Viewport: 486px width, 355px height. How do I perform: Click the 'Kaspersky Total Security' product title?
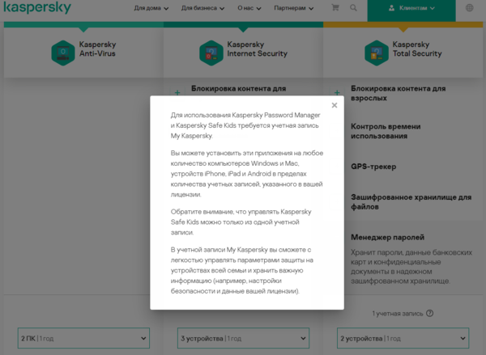point(417,49)
